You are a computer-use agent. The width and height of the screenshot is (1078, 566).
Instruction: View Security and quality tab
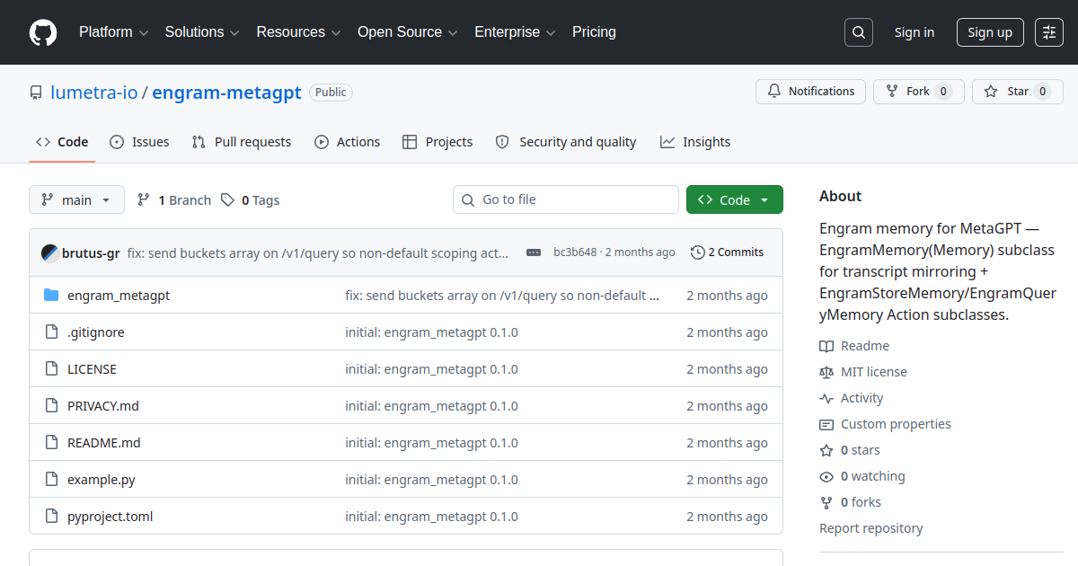566,142
